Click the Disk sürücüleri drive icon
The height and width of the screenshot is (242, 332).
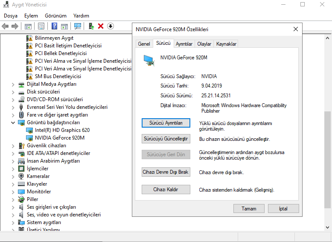(x=21, y=92)
